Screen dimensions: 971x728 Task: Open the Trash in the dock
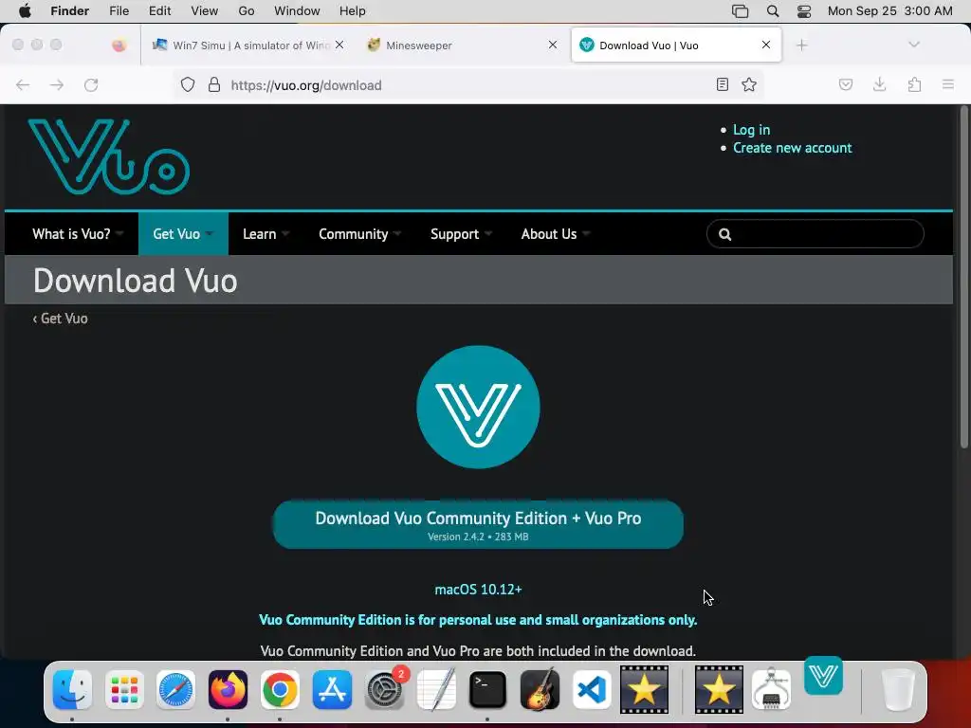point(898,690)
